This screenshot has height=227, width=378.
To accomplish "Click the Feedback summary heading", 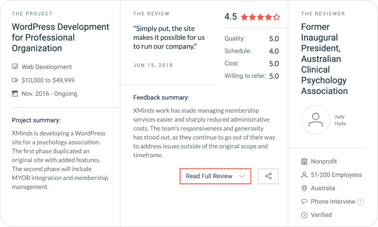I will pyautogui.click(x=161, y=98).
